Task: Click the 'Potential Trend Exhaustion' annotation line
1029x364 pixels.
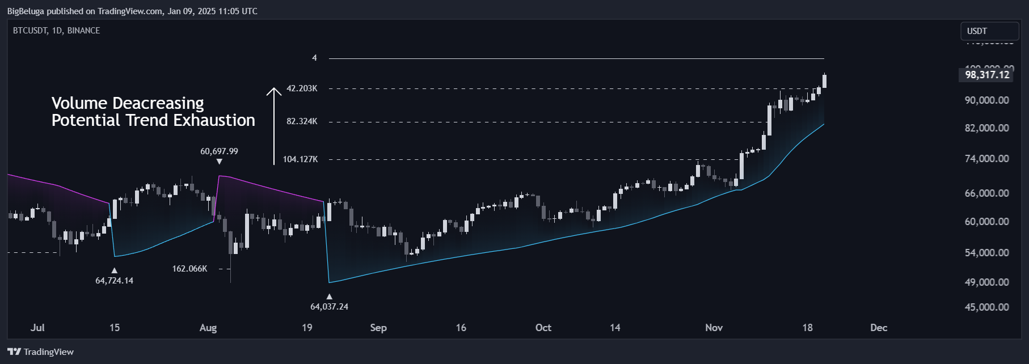Action: [153, 120]
